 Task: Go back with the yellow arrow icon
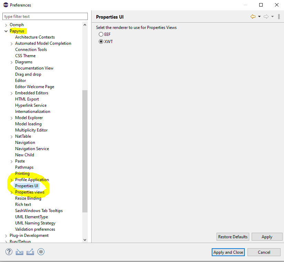tap(253, 17)
